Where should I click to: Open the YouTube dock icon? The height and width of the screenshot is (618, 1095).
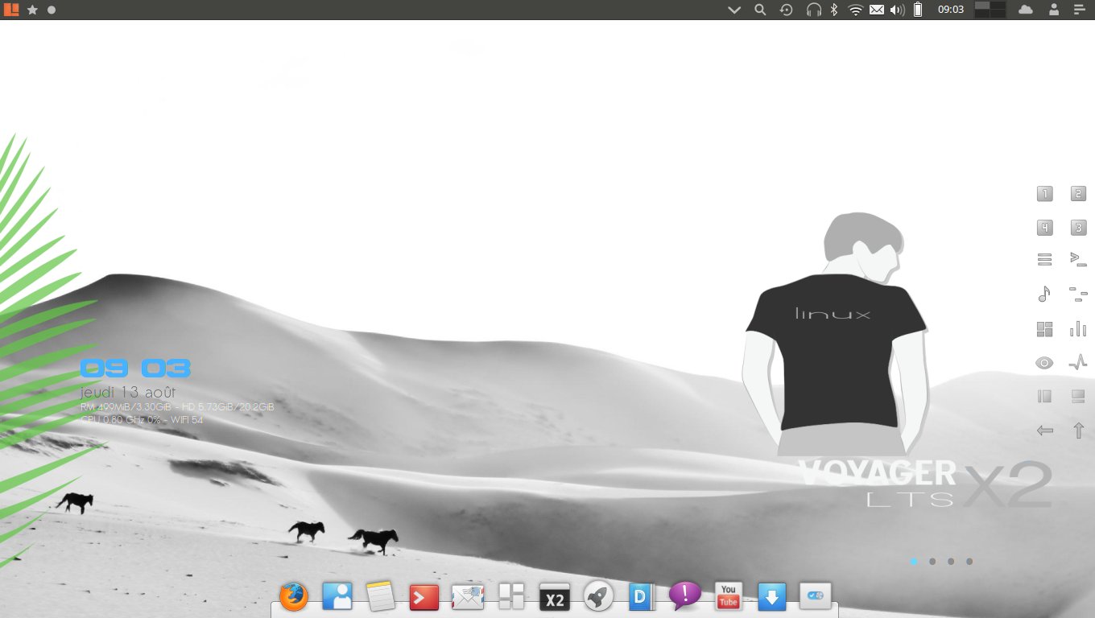729,596
